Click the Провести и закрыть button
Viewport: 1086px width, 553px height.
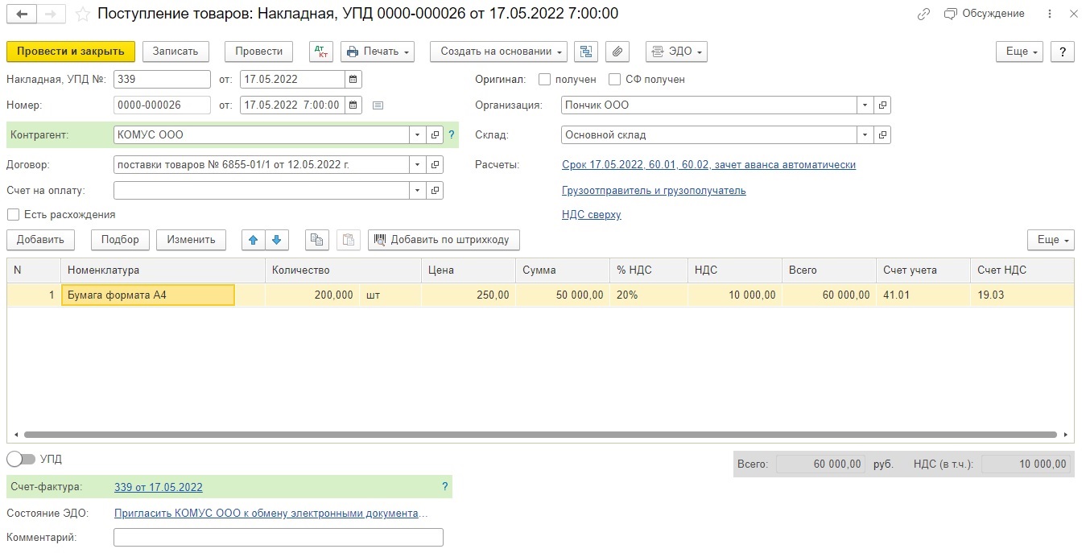(71, 52)
